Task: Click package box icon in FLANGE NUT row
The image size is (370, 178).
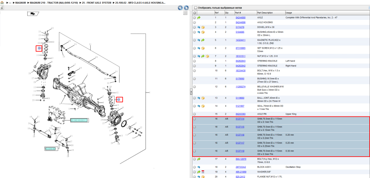Action: (203, 177)
